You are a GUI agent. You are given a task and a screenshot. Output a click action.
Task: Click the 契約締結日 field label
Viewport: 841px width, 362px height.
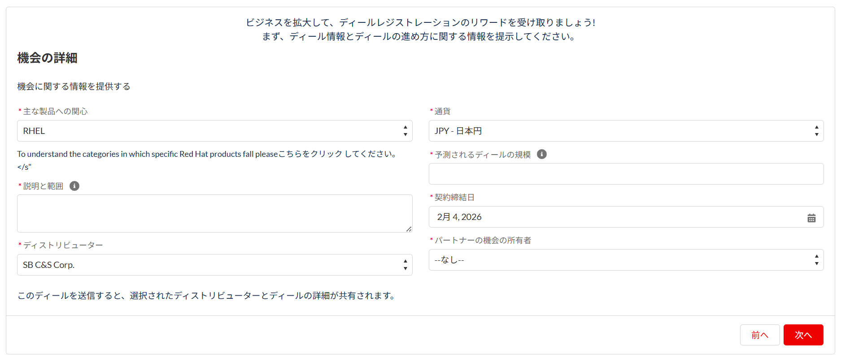[x=454, y=197]
